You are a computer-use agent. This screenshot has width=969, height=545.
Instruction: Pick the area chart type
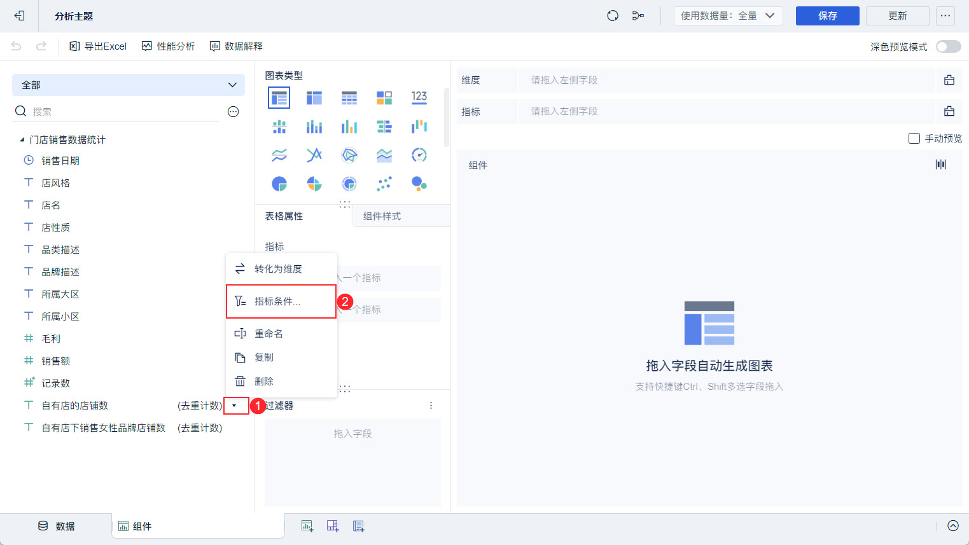pos(384,155)
